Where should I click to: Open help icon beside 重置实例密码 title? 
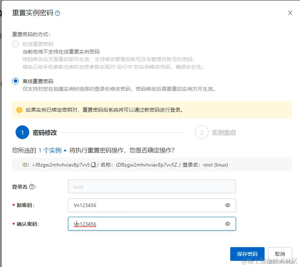click(x=57, y=13)
